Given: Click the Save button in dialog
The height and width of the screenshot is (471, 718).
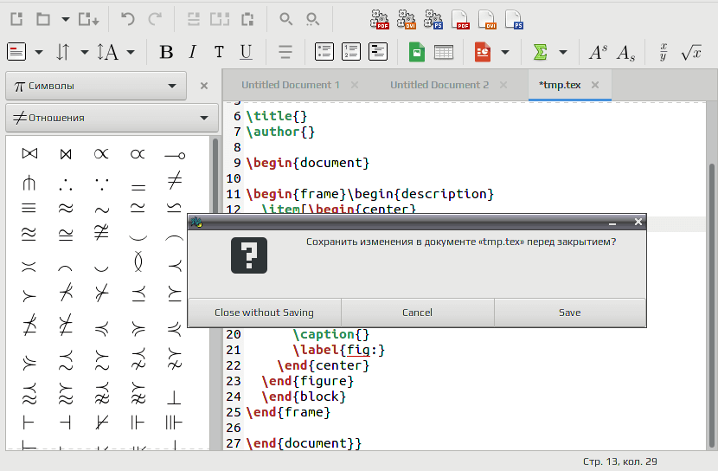Looking at the screenshot, I should [x=569, y=313].
